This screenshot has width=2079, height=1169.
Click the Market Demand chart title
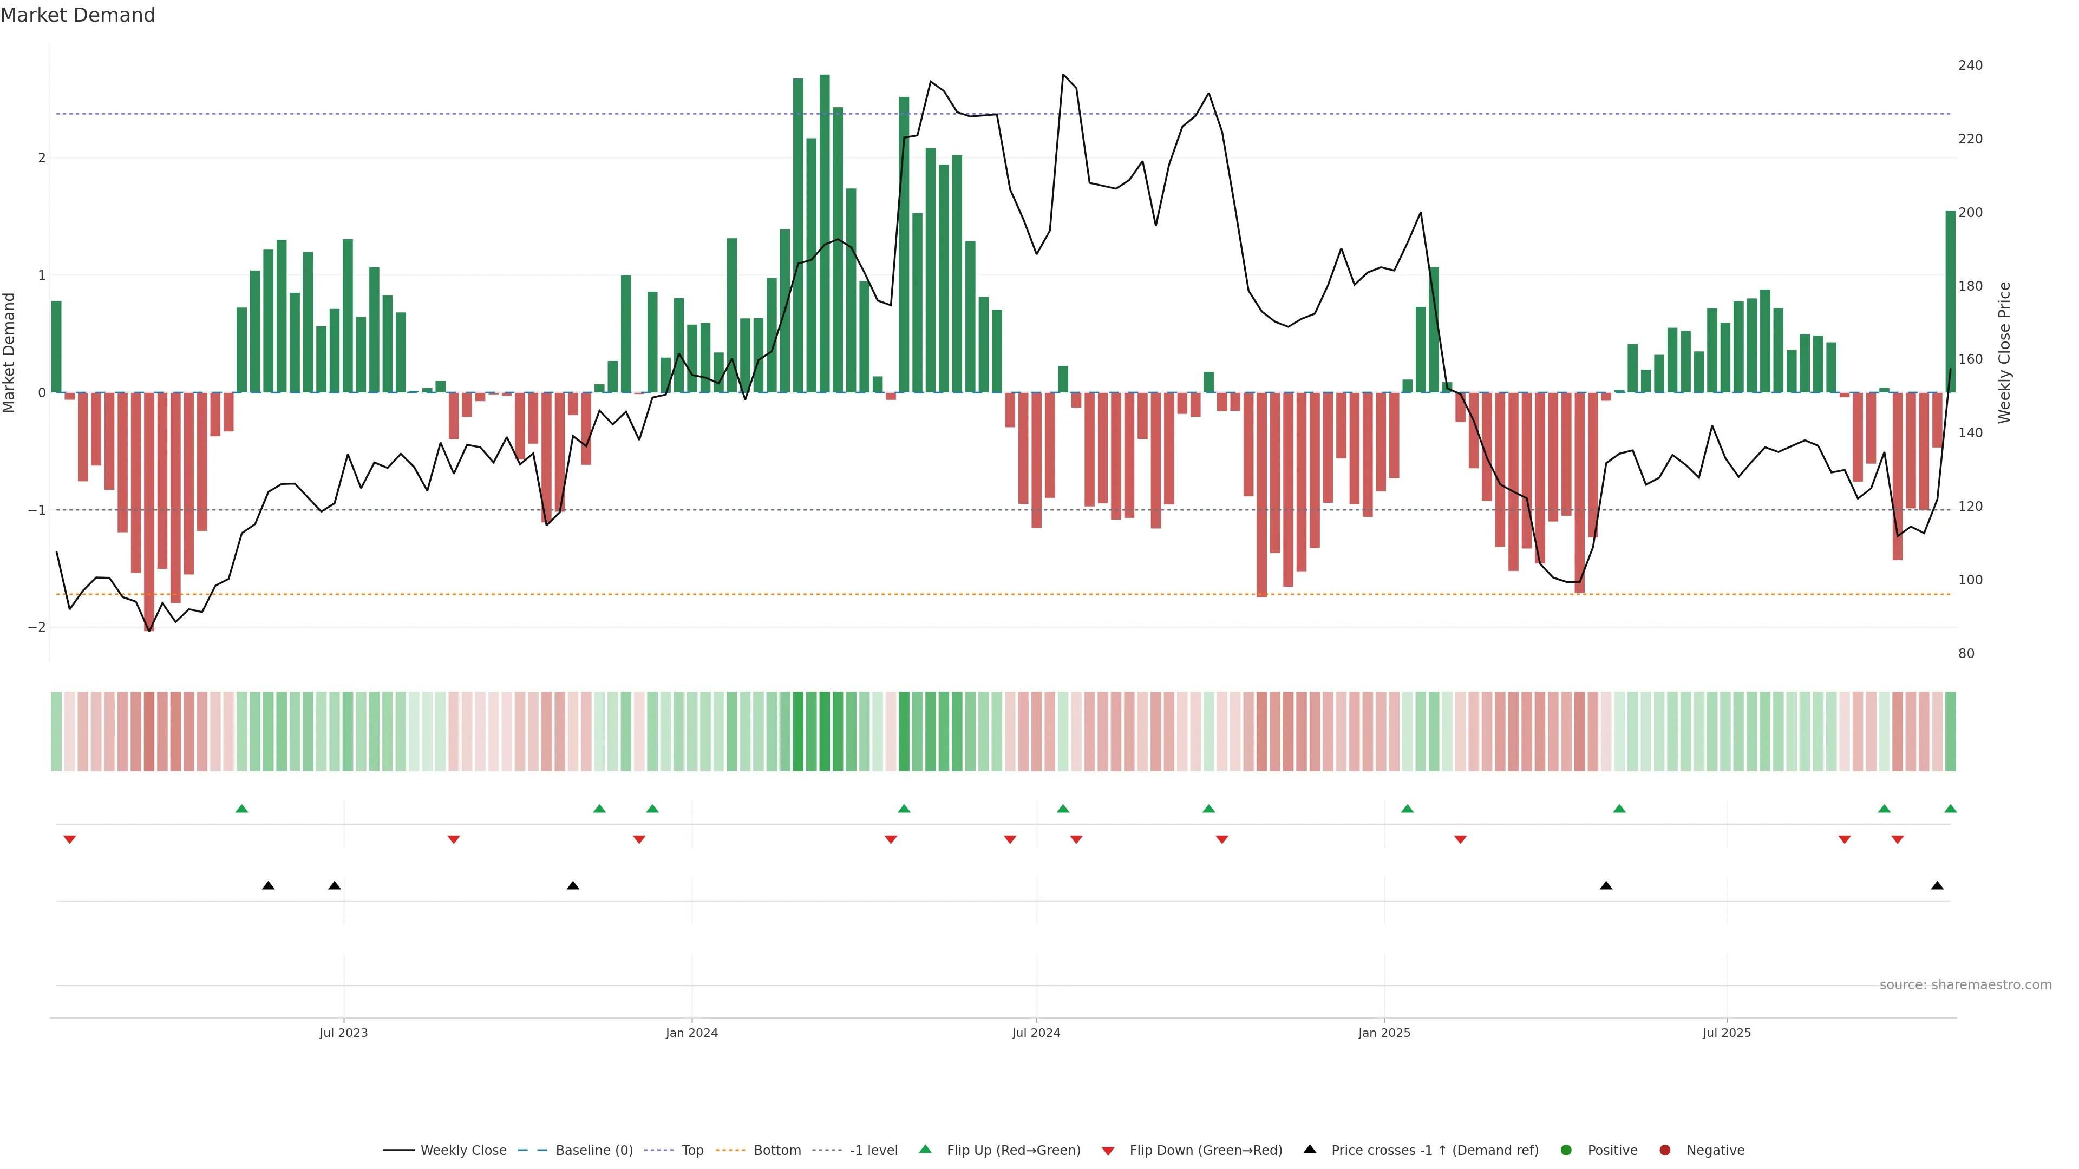[77, 15]
